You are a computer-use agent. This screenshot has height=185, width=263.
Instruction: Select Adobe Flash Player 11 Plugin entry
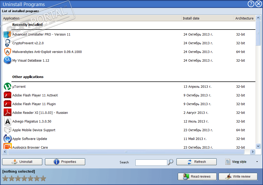[129, 104]
